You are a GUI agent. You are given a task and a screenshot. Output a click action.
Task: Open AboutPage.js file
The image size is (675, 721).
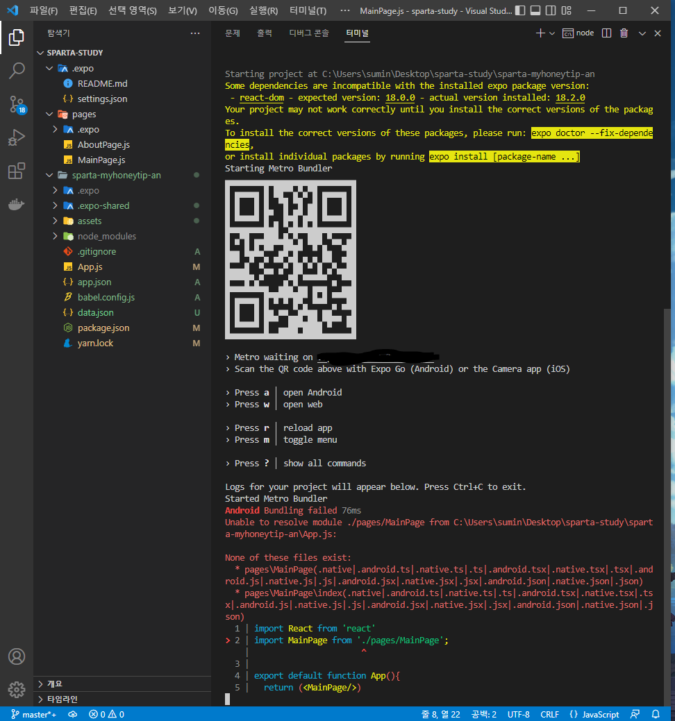[122, 144]
